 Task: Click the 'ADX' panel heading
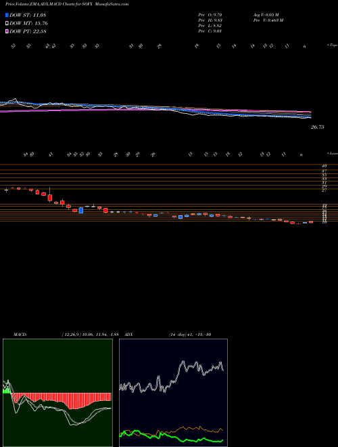(x=127, y=334)
